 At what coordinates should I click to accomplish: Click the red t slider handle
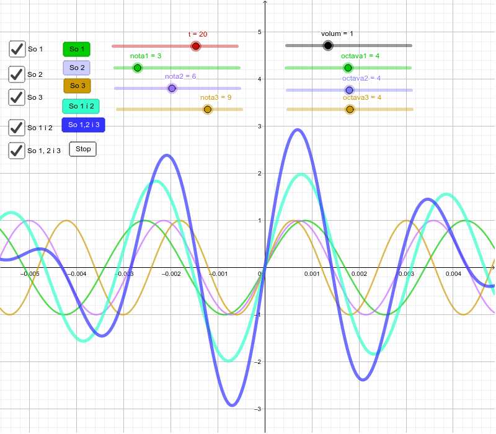196,46
